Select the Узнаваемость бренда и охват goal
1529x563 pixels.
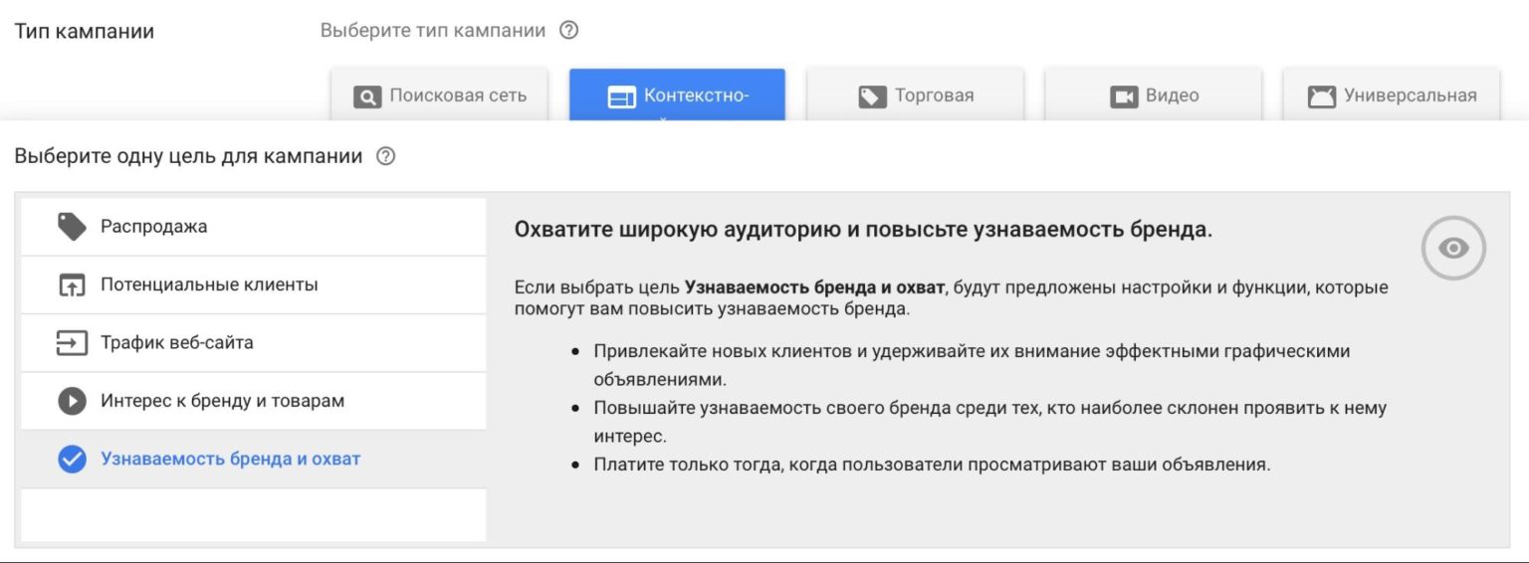[x=254, y=460]
